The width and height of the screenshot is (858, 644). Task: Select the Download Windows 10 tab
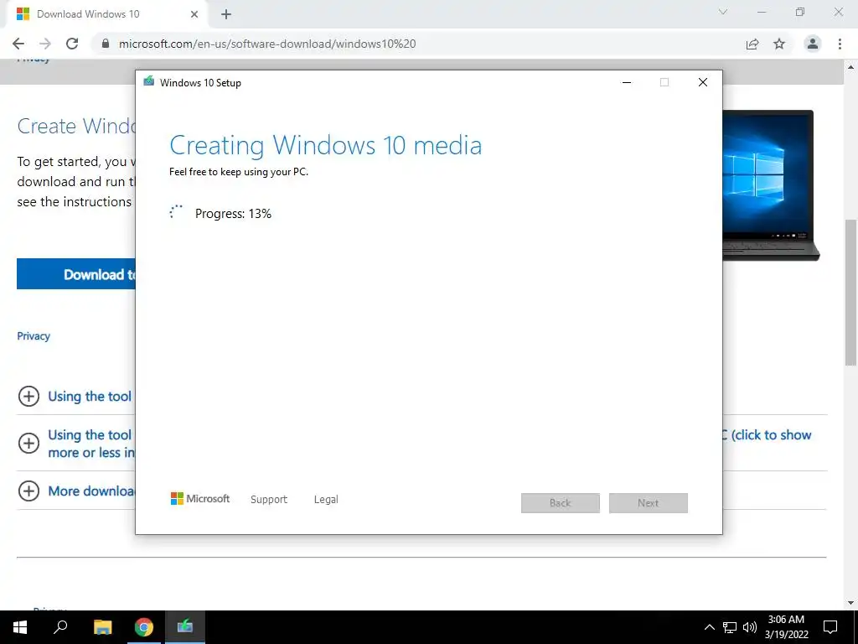(106, 14)
